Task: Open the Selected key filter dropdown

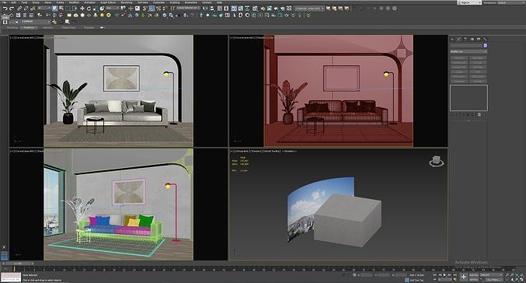Action: coord(491,275)
